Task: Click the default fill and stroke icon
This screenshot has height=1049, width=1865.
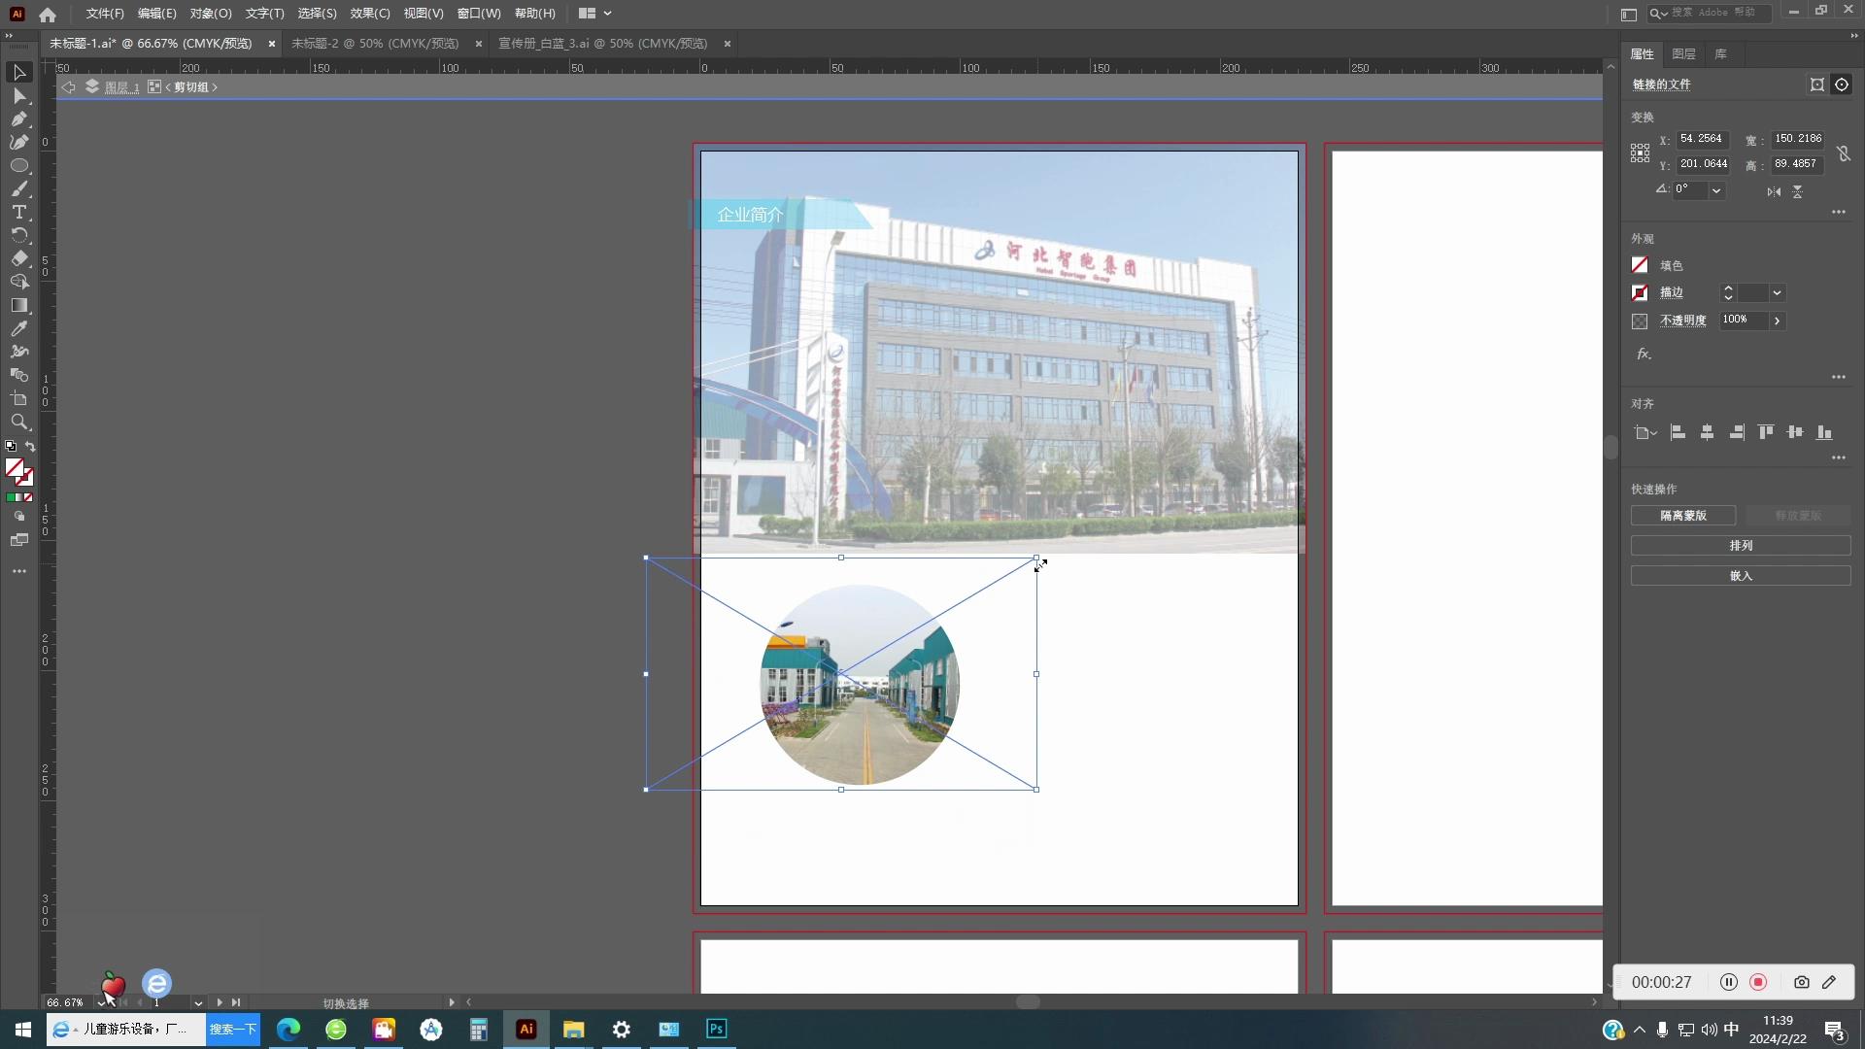Action: (x=11, y=447)
